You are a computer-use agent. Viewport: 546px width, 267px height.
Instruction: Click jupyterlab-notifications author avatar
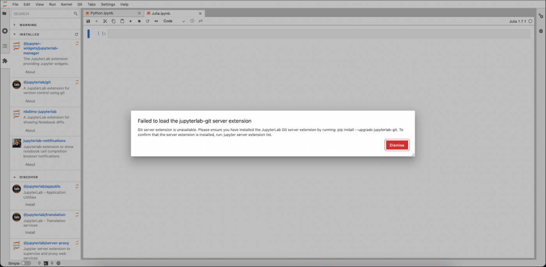(16, 143)
